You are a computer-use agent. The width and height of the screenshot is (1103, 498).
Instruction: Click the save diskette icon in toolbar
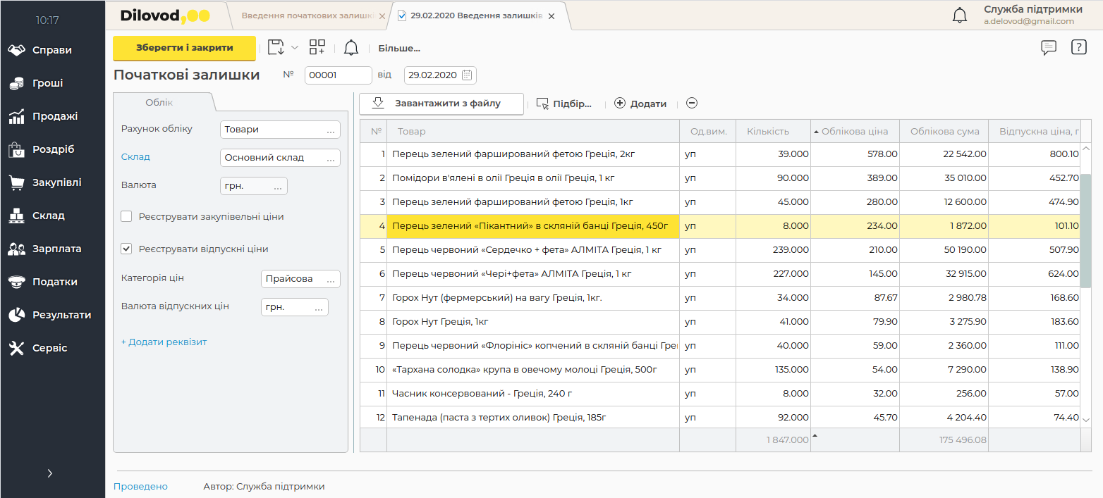(x=276, y=48)
